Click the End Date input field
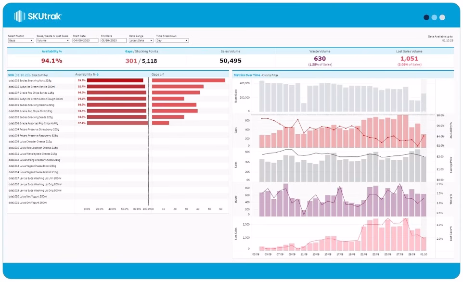 (114, 40)
